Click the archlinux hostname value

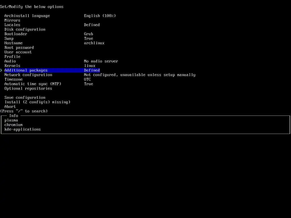tap(94, 43)
